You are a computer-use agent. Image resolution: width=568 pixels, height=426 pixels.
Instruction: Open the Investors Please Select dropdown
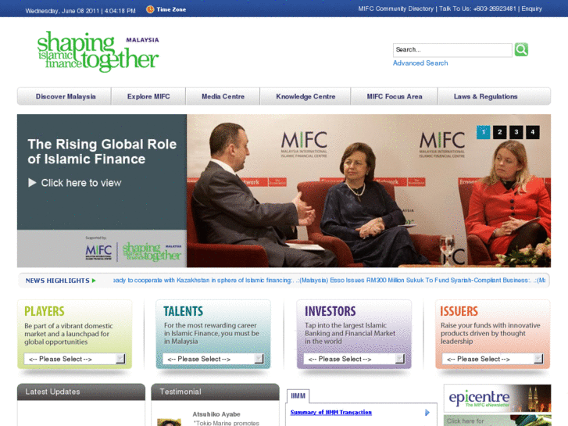[354, 359]
